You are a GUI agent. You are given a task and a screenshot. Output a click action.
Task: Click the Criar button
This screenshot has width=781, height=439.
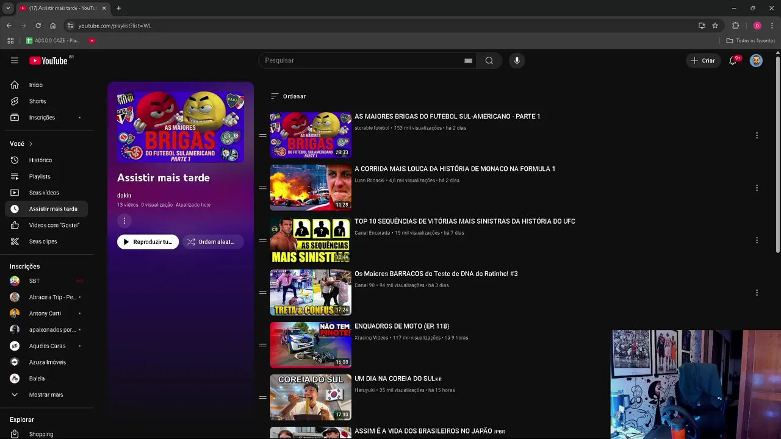(703, 60)
